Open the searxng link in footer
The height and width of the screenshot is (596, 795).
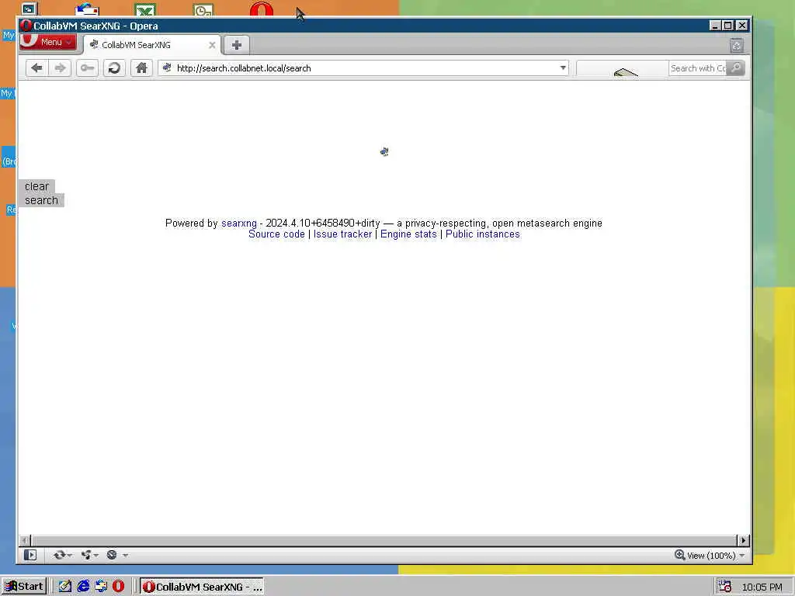click(x=239, y=223)
